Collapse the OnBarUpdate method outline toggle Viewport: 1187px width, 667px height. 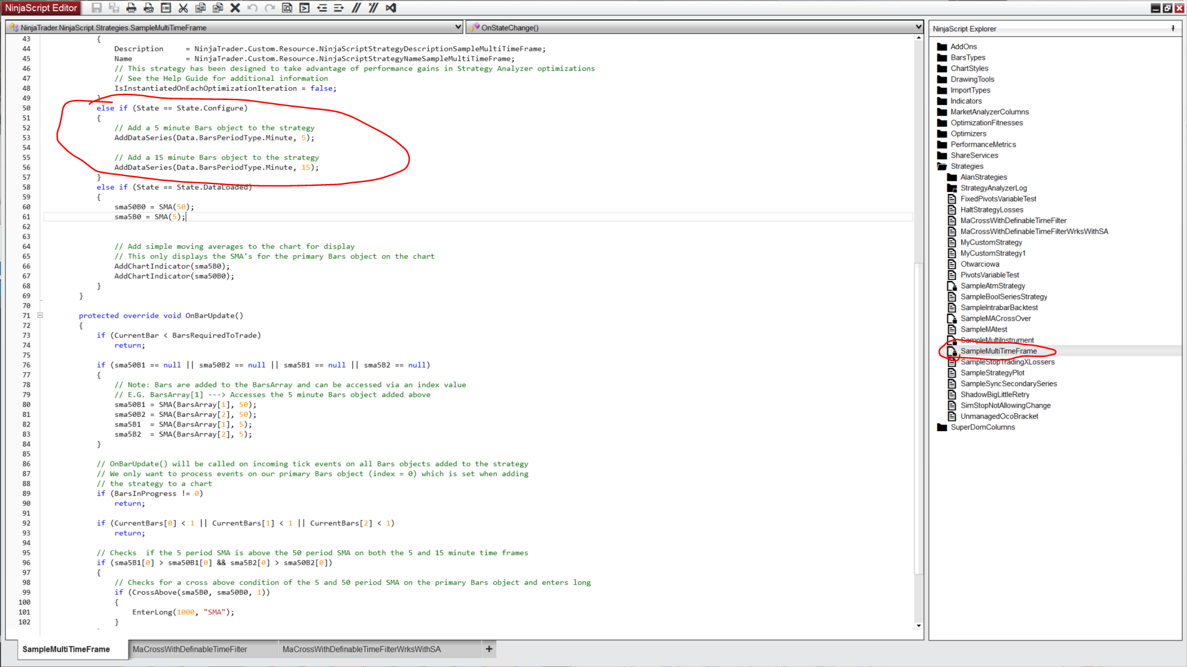click(40, 316)
